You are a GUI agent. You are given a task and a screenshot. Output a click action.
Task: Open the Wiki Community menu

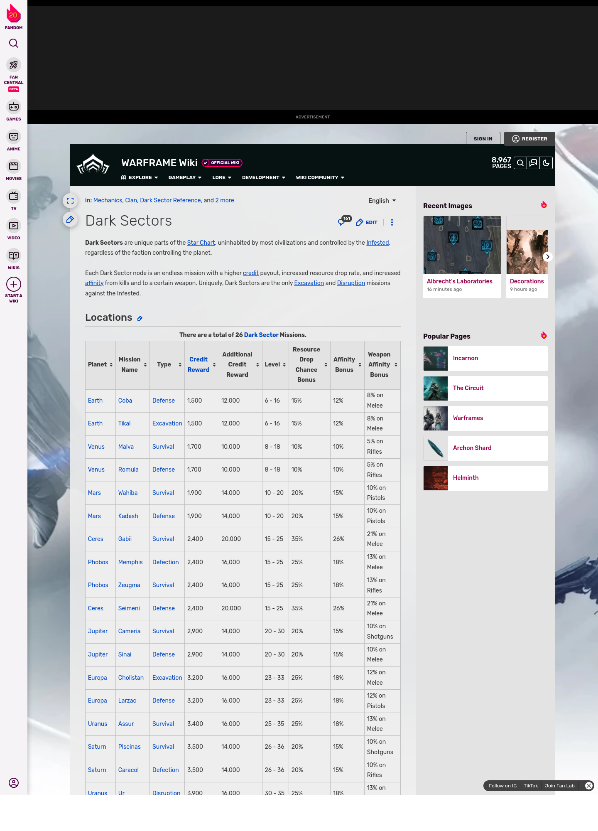coord(320,177)
